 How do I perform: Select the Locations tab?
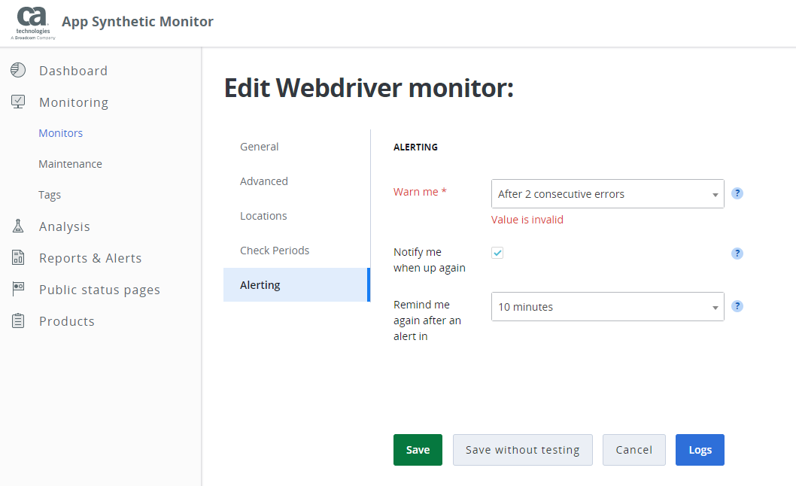[x=263, y=216]
